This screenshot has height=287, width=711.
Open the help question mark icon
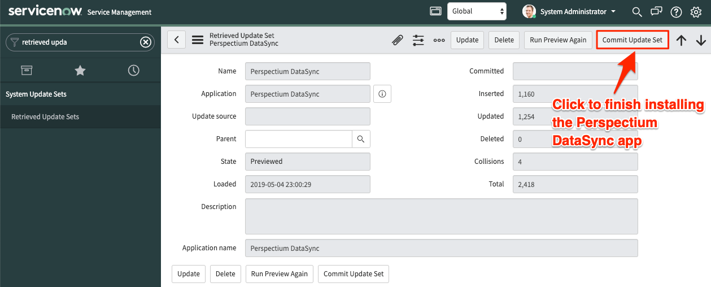(676, 11)
